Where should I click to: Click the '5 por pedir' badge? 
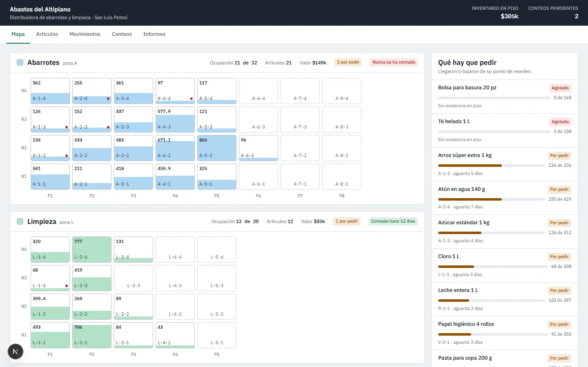[348, 62]
